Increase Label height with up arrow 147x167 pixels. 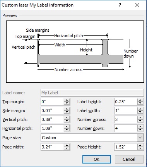pos(140,100)
